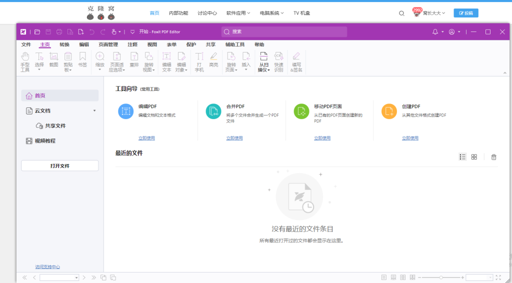Enable single page display mode in status bar
This screenshot has width=512, height=283.
point(383,277)
